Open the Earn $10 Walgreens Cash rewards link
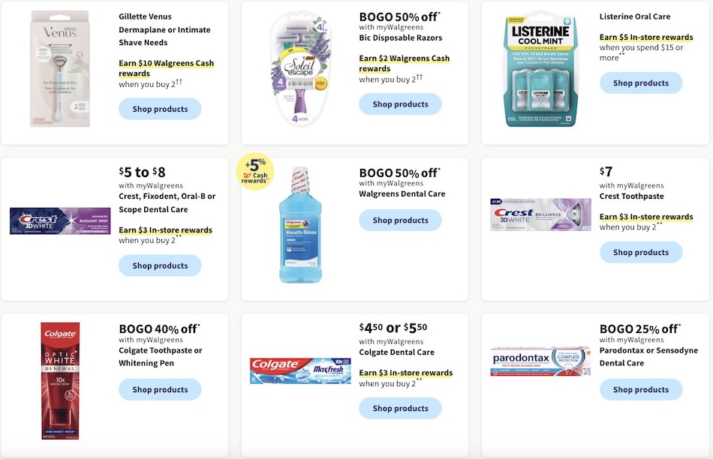Screen dimensions: 713x459 pyautogui.click(x=165, y=67)
